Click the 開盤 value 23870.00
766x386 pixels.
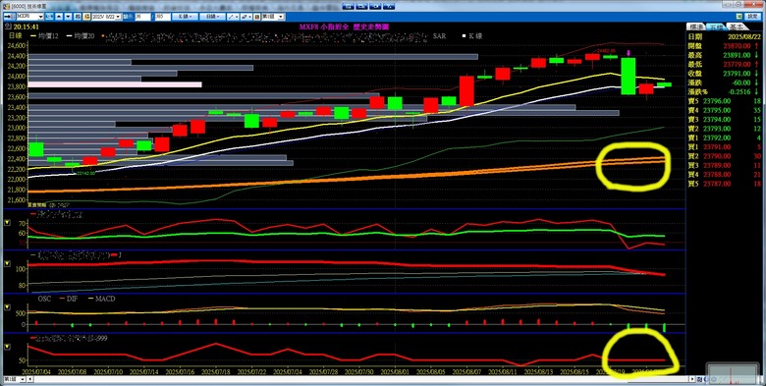point(737,46)
